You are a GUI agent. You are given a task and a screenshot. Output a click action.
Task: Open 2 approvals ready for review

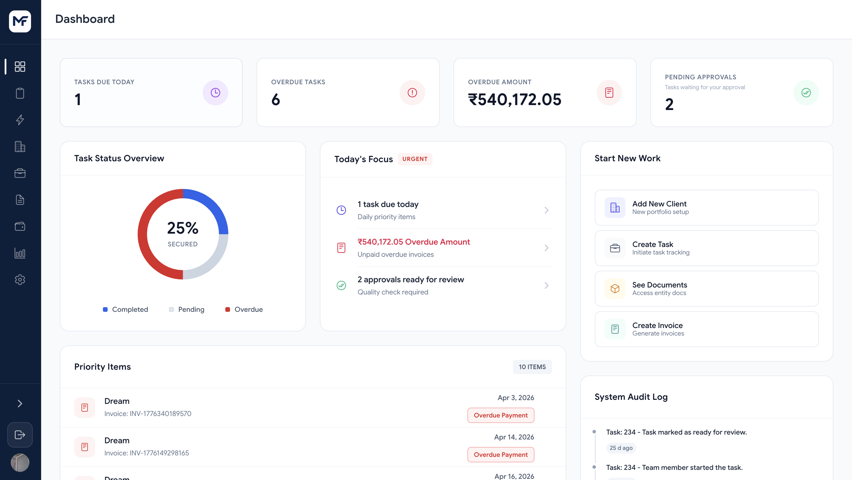[443, 285]
